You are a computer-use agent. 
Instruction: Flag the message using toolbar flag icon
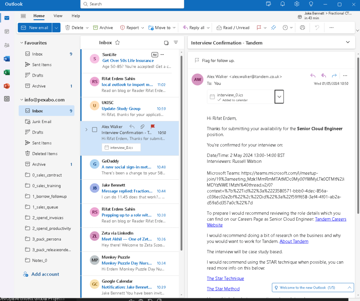[259, 27]
